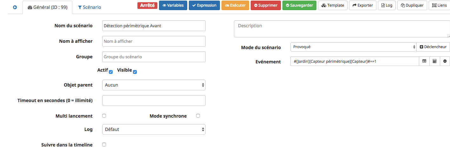Open the event list selector icon
450x156 pixels.
tap(424, 61)
